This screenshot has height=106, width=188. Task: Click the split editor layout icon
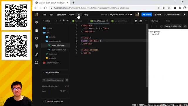pyautogui.click(x=136, y=21)
